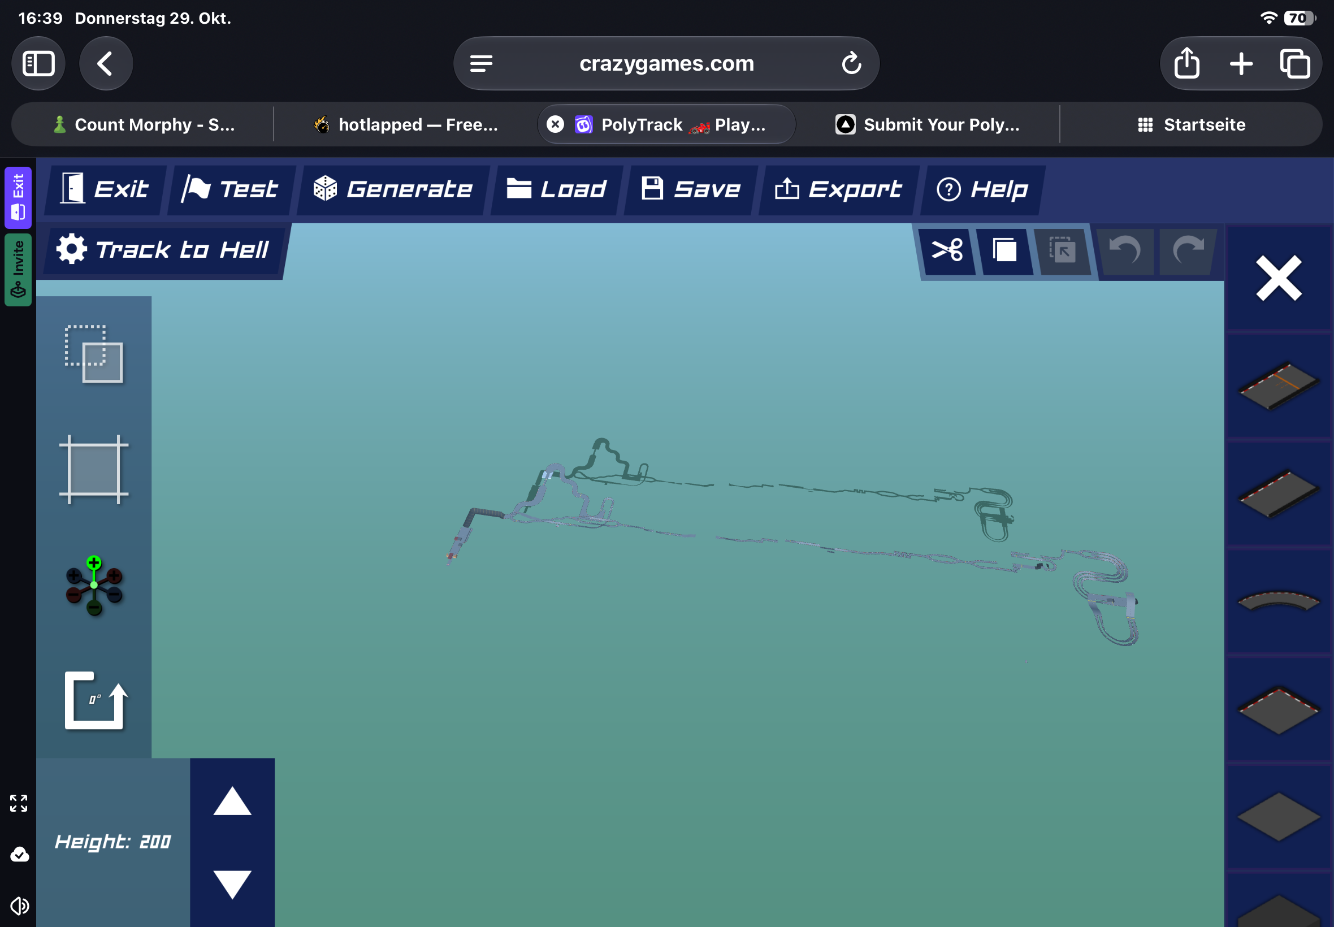Save the current track
Image resolution: width=1334 pixels, height=927 pixels.
point(691,189)
